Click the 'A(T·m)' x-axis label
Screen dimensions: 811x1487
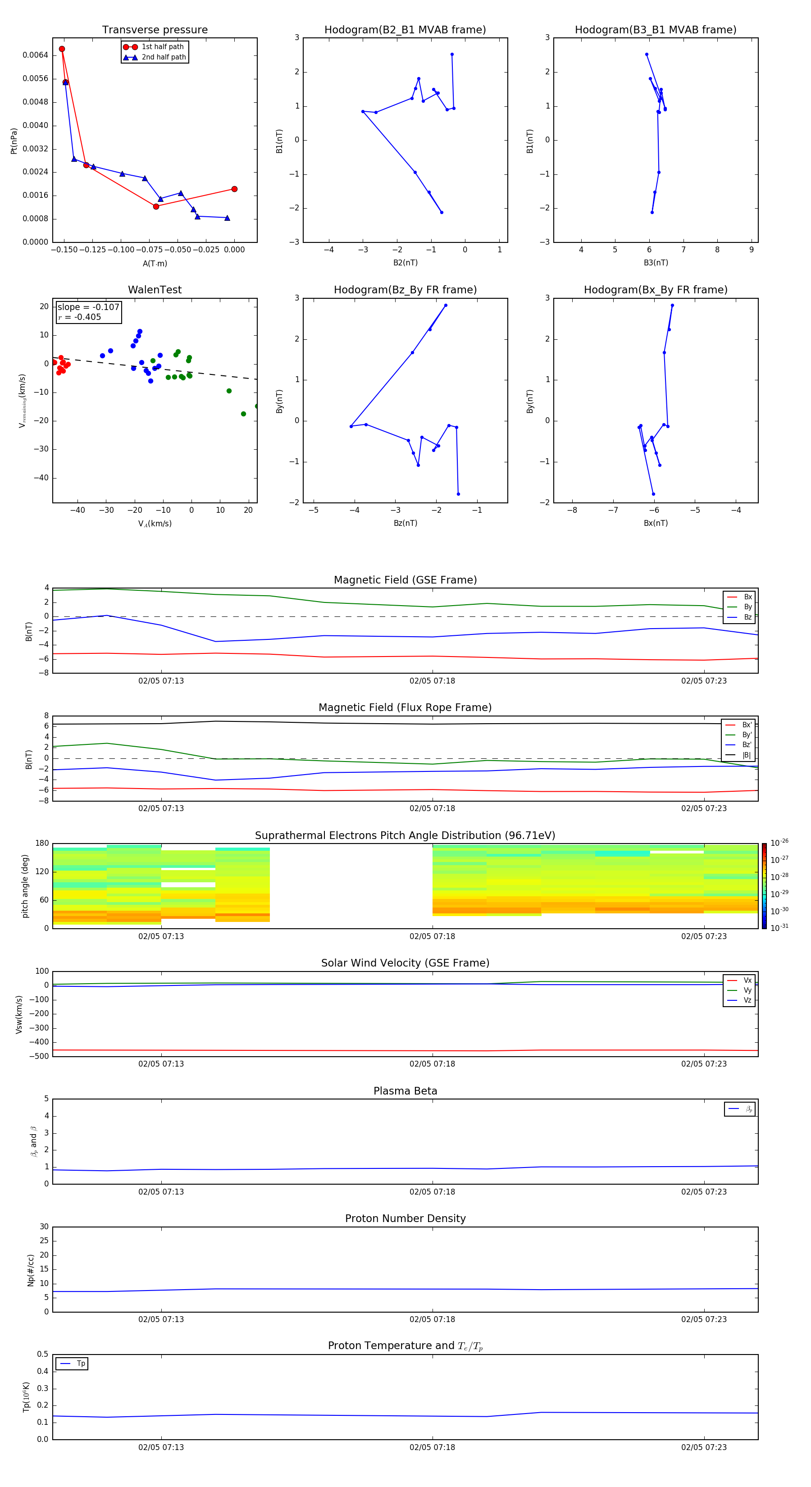[155, 264]
